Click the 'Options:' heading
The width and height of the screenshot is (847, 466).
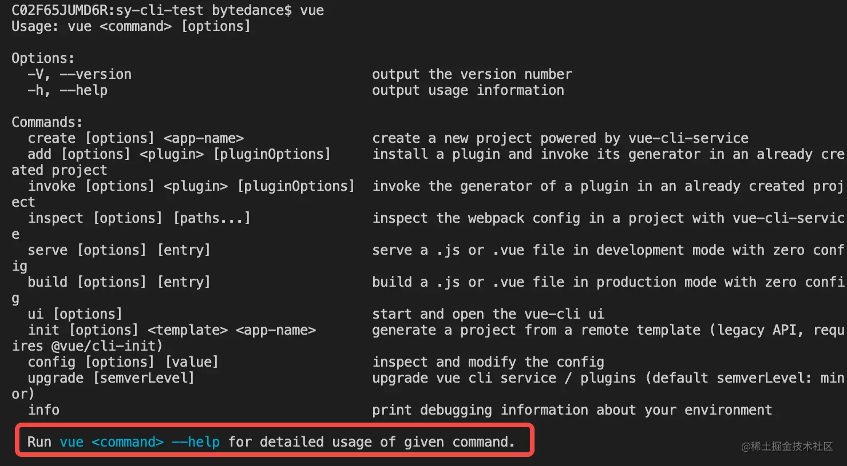43,58
